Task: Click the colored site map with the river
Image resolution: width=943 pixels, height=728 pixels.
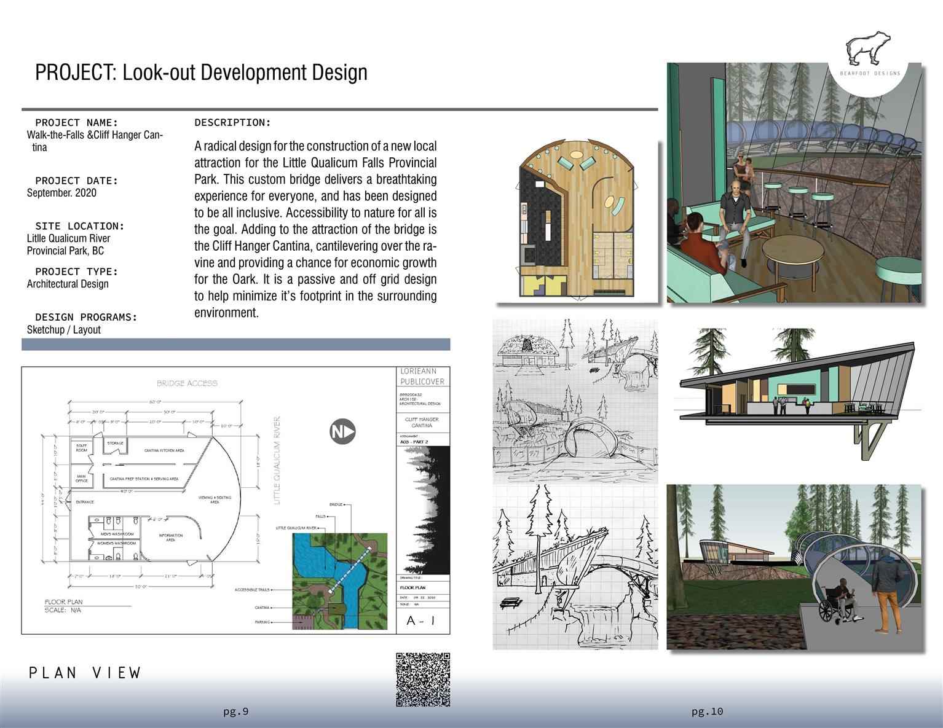Action: tap(339, 581)
